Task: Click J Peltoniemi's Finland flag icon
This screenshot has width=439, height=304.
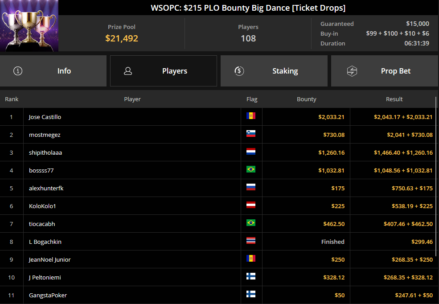Action: coord(251,276)
